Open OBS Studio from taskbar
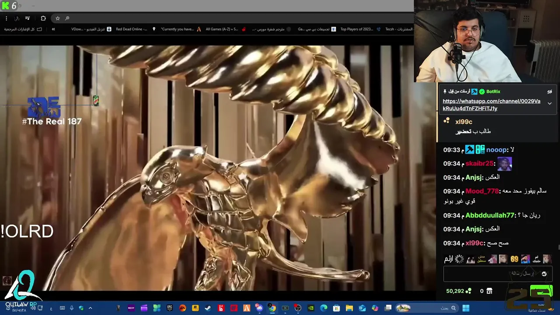The height and width of the screenshot is (315, 560). pyautogui.click(x=298, y=308)
